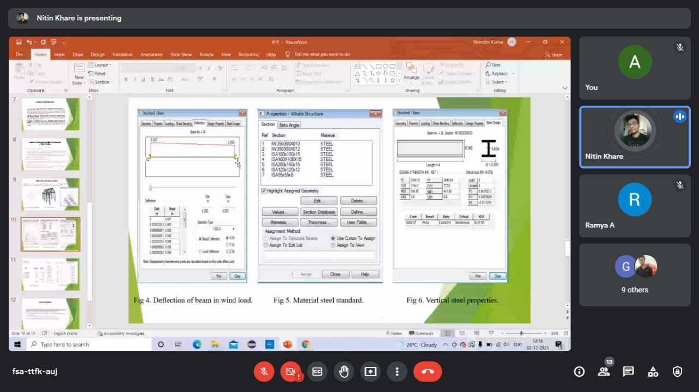The height and width of the screenshot is (392, 699).
Task: Click the Present now screen icon
Action: pos(371,371)
